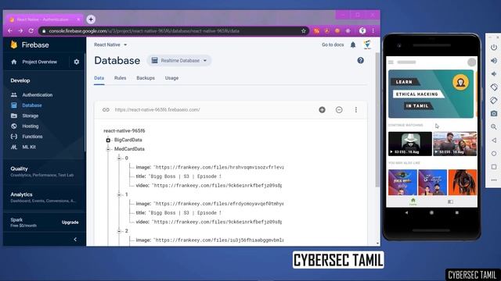Click the minus collapse-all icon
This screenshot has height=281, width=501.
(339, 109)
